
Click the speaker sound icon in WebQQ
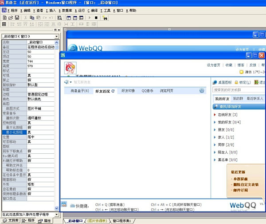(66, 82)
